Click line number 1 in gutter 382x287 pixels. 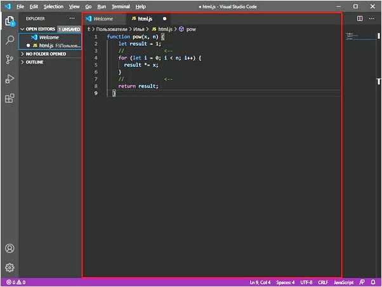tap(96, 37)
